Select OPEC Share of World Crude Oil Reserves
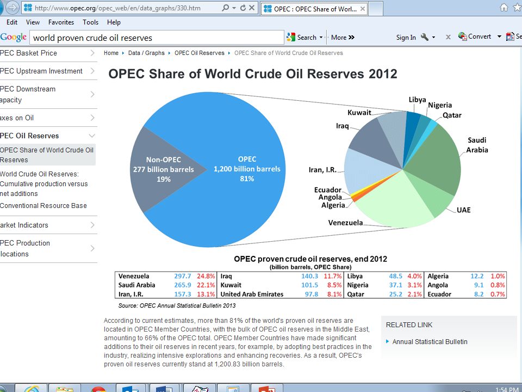Viewport: 522px width, 392px height. [48, 155]
